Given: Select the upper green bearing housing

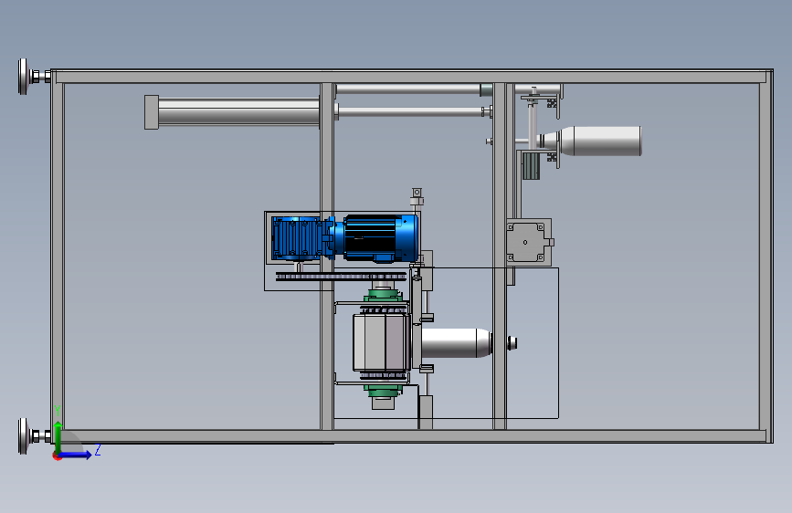Looking at the screenshot, I should click(x=384, y=295).
